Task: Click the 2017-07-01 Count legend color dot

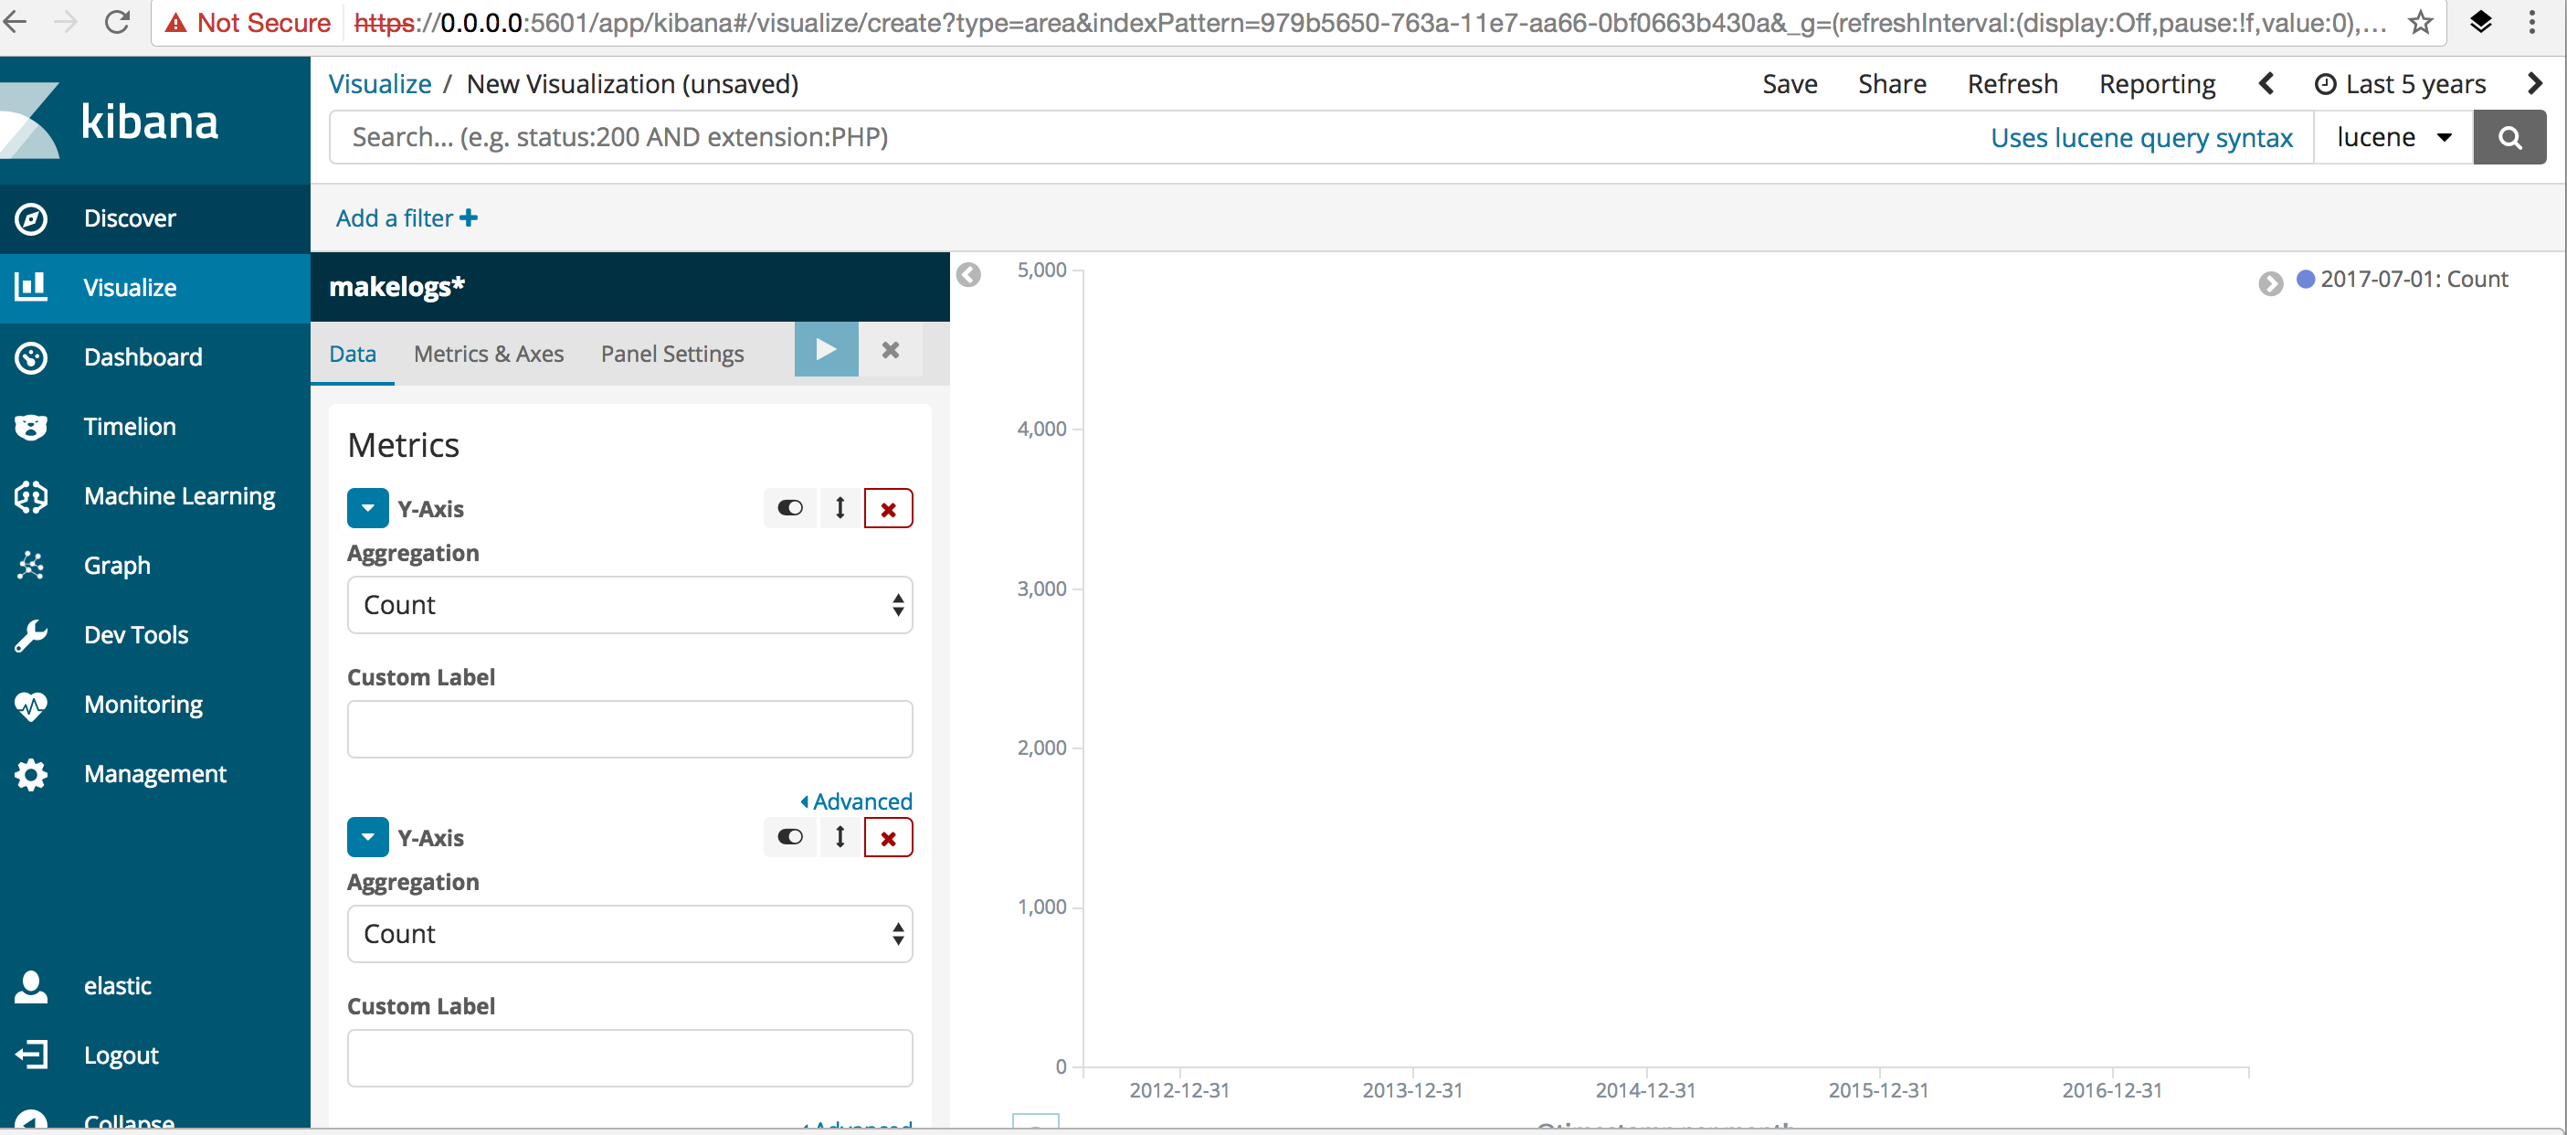Action: 2305,279
